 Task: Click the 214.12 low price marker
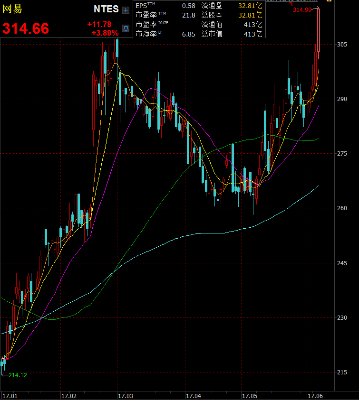tap(18, 375)
